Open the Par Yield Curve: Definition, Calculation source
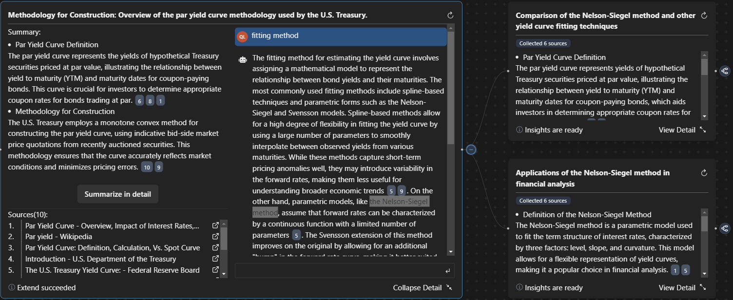 113,248
